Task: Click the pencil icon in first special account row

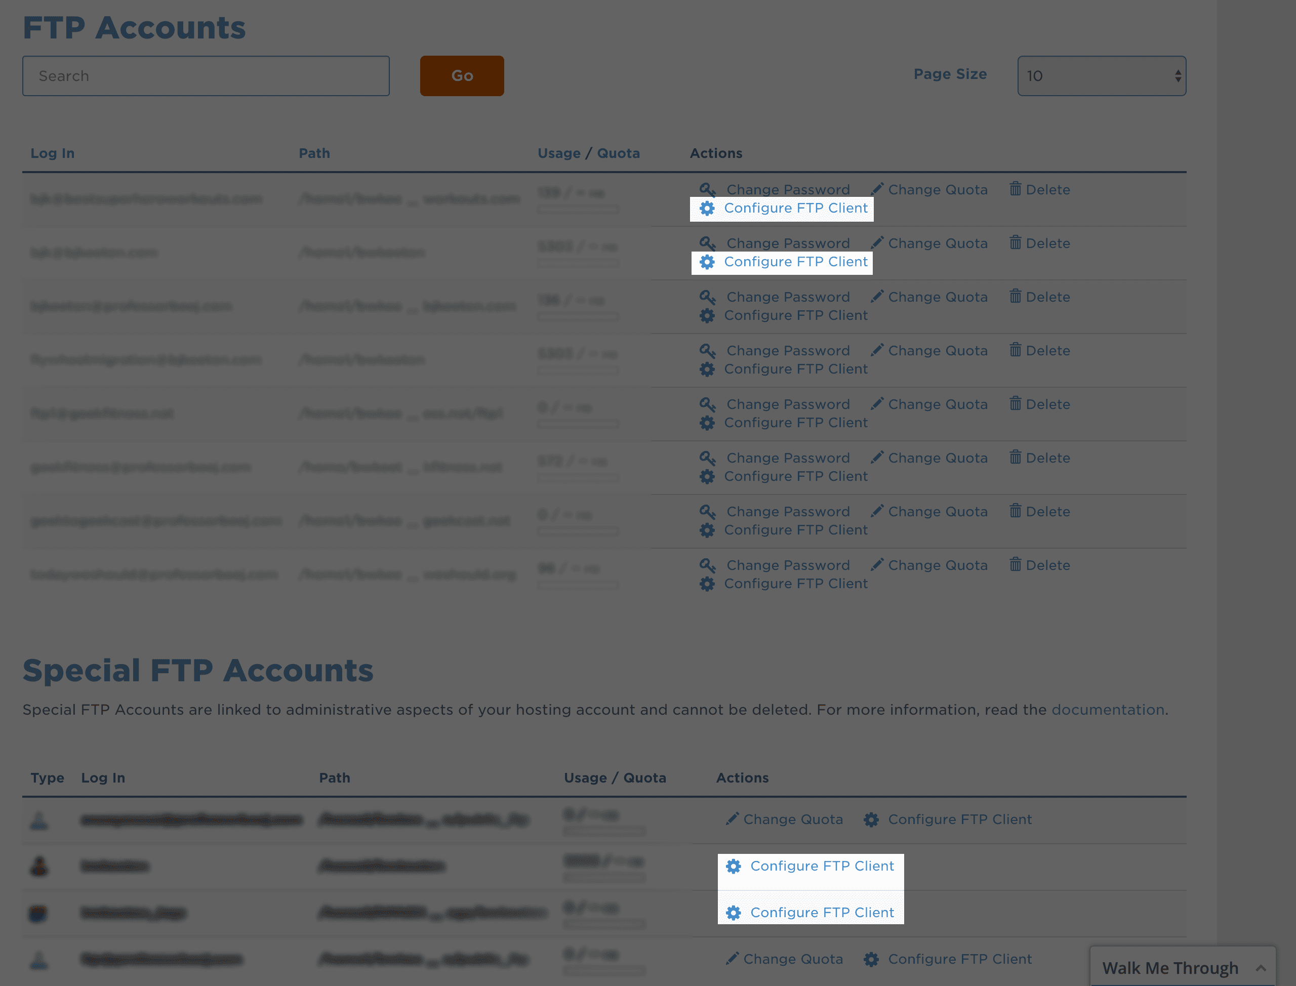Action: tap(732, 819)
